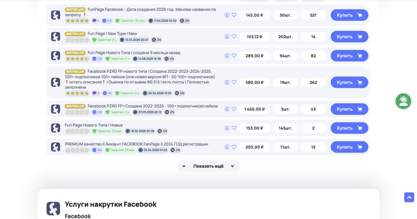Open PREMIUM качество Аккаунт FACEBOOK FanPage listing
This screenshot has height=219, width=417.
click(x=136, y=144)
